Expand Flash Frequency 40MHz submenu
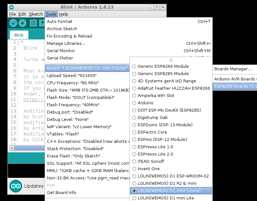This screenshot has width=257, height=201. (x=87, y=105)
